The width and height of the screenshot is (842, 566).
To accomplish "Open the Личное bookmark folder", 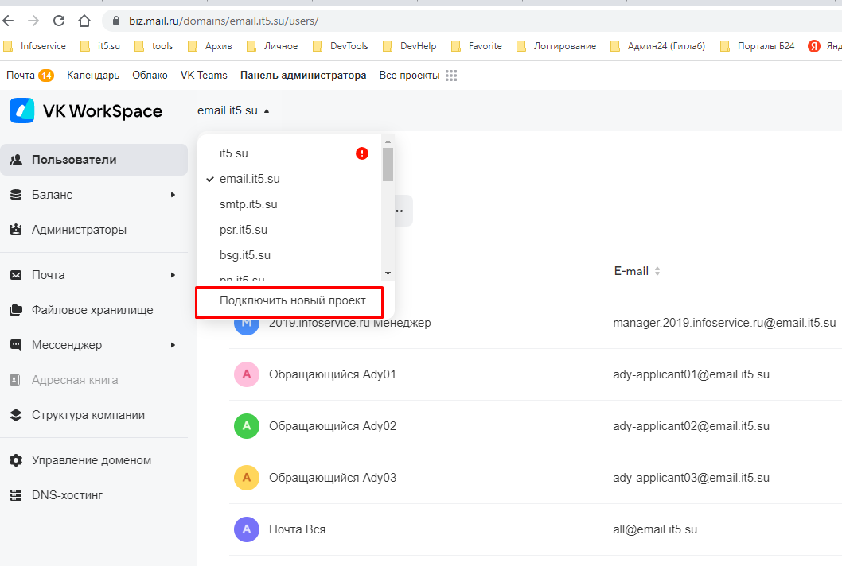I will click(272, 46).
